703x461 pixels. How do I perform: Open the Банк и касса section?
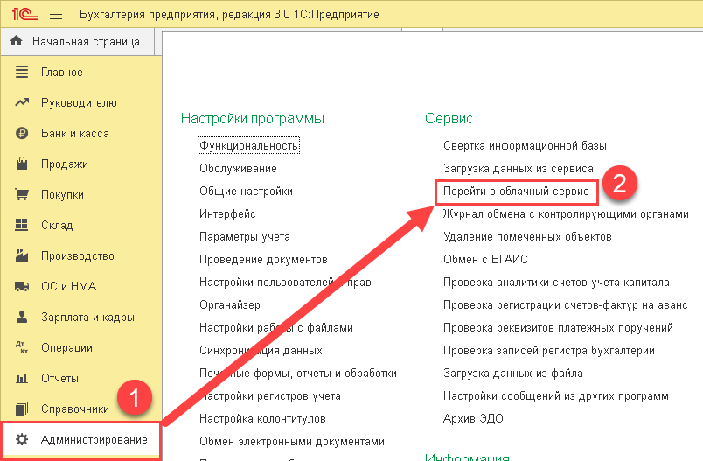75,134
